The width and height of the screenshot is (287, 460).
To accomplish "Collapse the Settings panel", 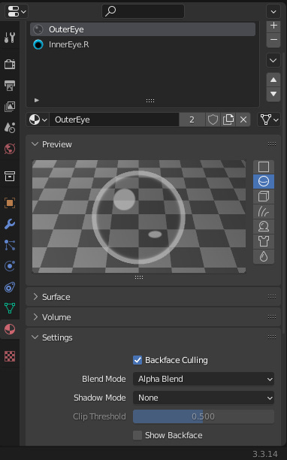I will coord(35,337).
